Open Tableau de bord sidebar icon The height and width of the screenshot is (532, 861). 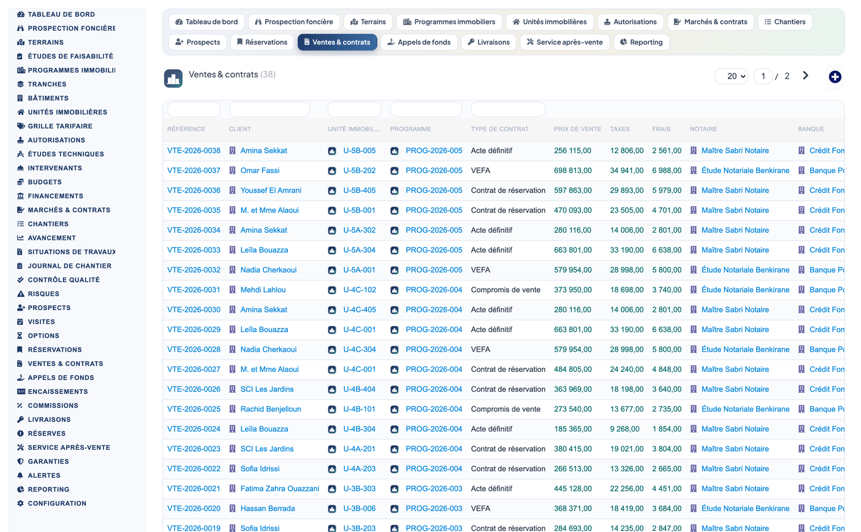(21, 14)
